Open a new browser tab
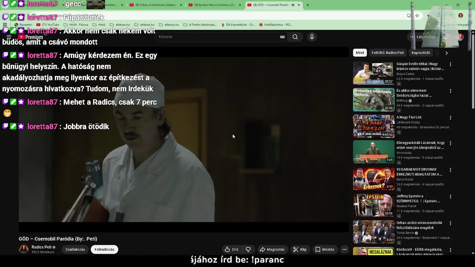Screen dimensions: 475x267 (x=308, y=5)
